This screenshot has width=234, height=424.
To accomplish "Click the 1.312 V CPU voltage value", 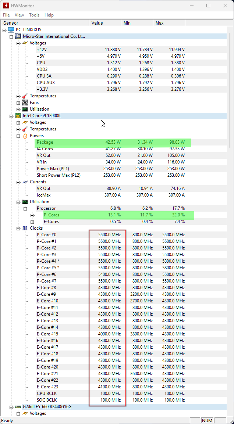I will [x=114, y=63].
